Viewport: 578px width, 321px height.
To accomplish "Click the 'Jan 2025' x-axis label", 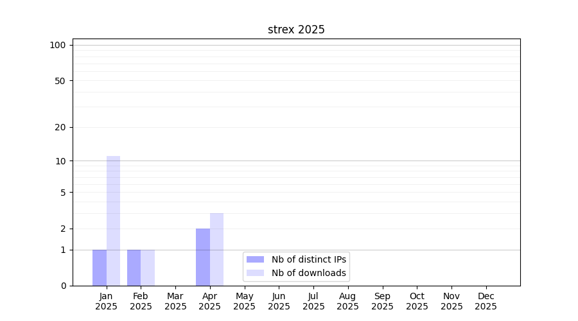I will [x=107, y=301].
